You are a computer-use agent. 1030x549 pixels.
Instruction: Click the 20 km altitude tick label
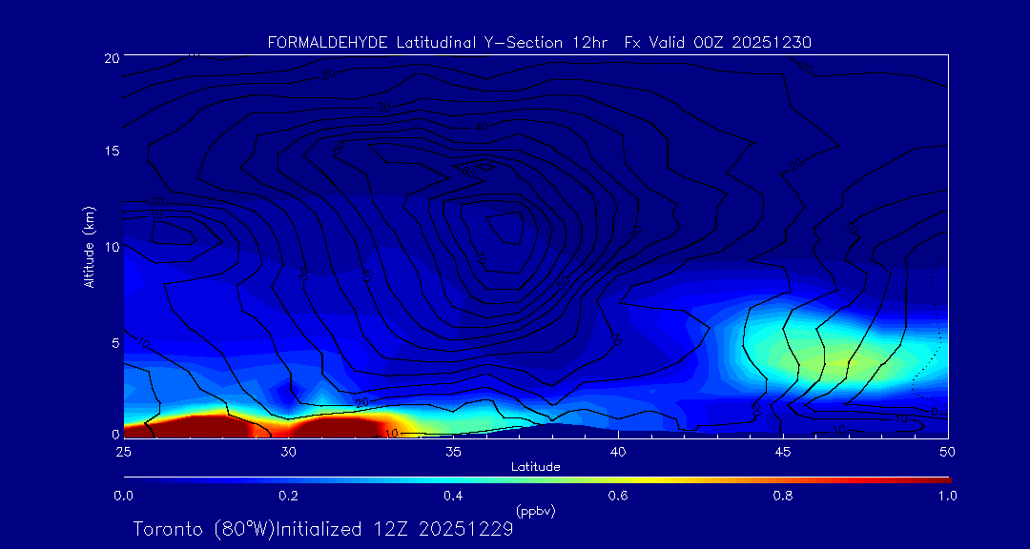(x=110, y=58)
